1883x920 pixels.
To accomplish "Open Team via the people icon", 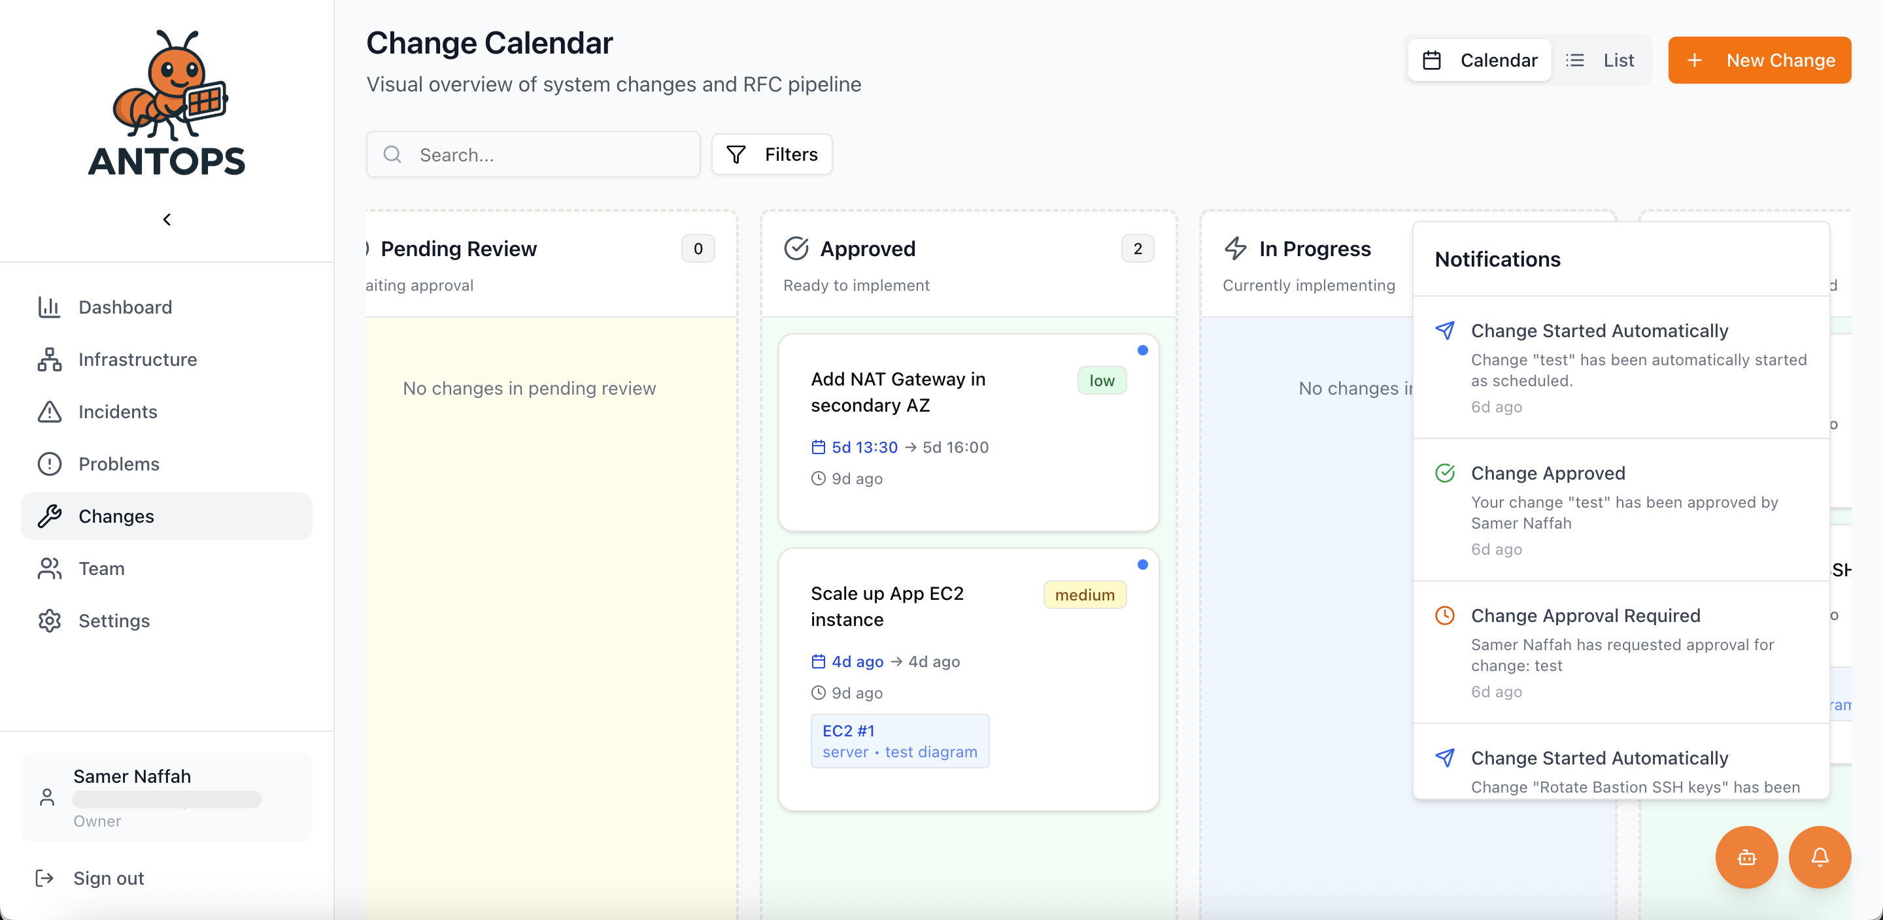I will [x=49, y=568].
